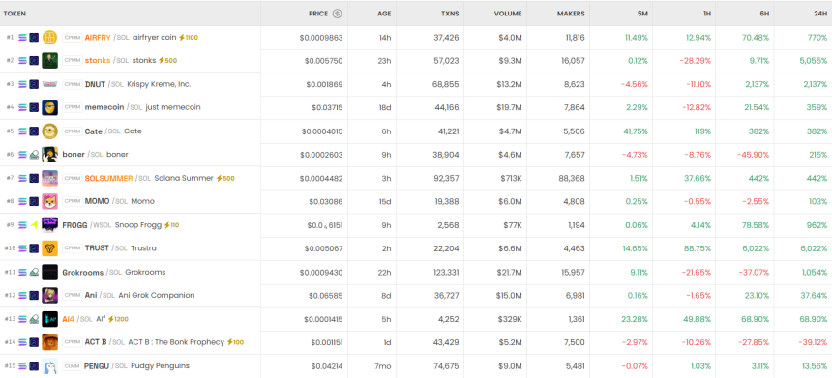Open the Grokrooms token row

(x=416, y=272)
